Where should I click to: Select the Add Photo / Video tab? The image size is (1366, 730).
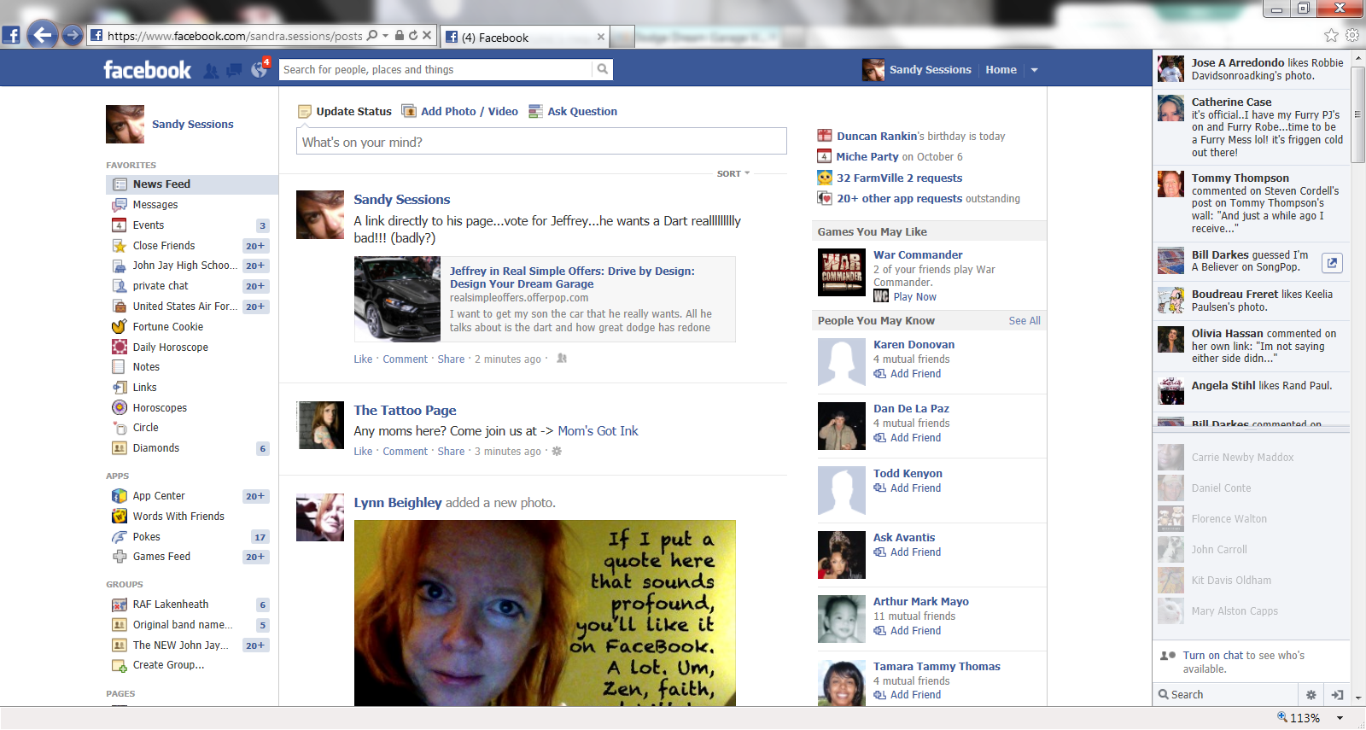[460, 111]
